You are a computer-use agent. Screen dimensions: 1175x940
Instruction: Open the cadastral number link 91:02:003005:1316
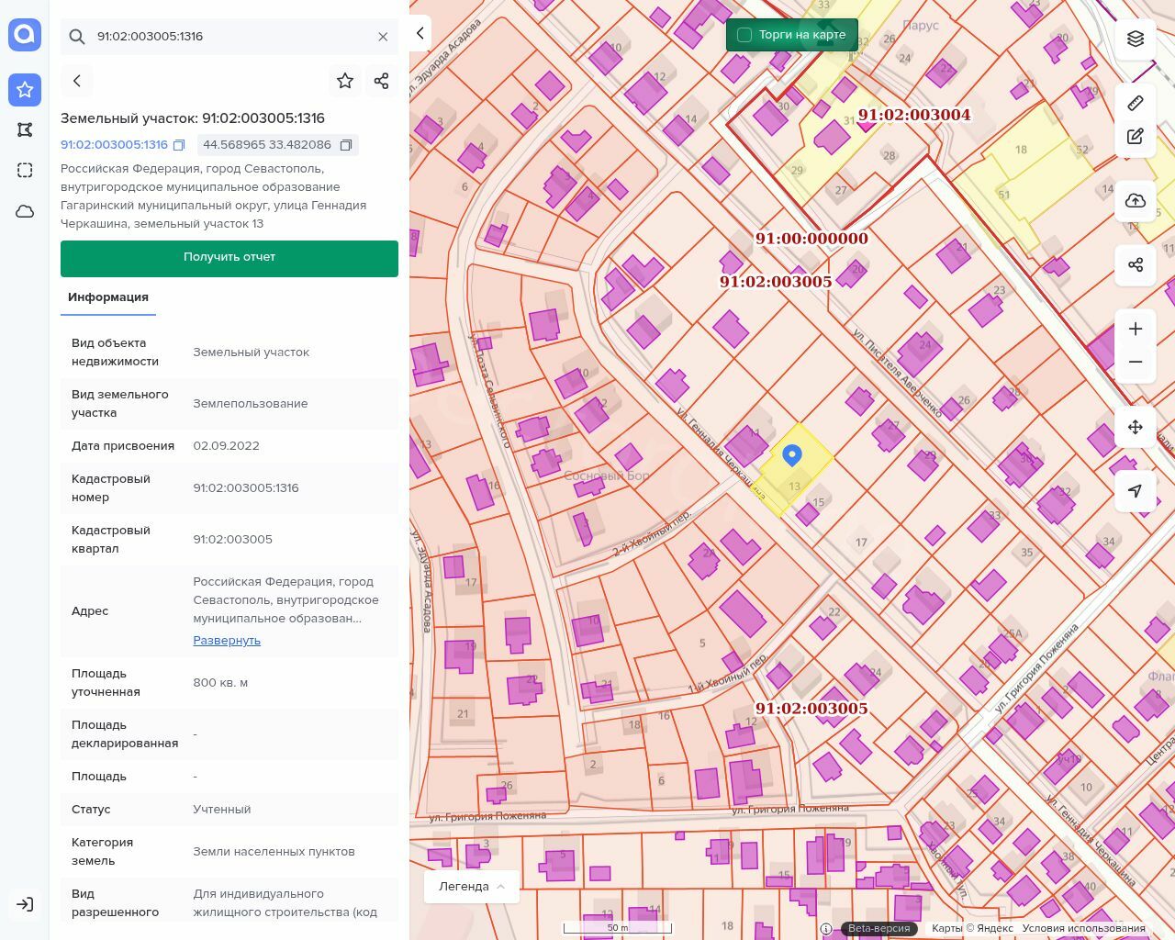pos(114,145)
